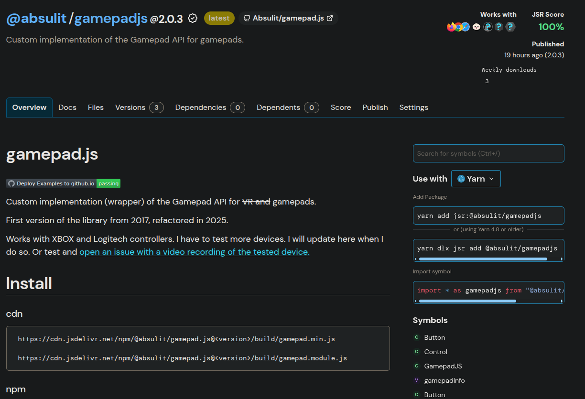Click the 'yarn add jsr:@absulit/gamepadjs' command box

(x=488, y=216)
